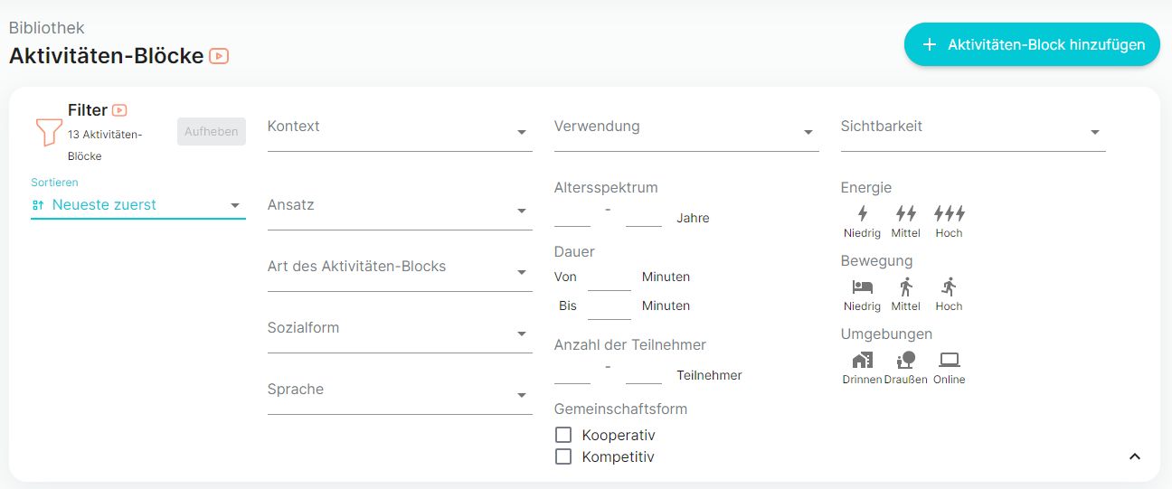The width and height of the screenshot is (1172, 489).
Task: Select Niedrig movement bed icon
Action: pyautogui.click(x=862, y=287)
